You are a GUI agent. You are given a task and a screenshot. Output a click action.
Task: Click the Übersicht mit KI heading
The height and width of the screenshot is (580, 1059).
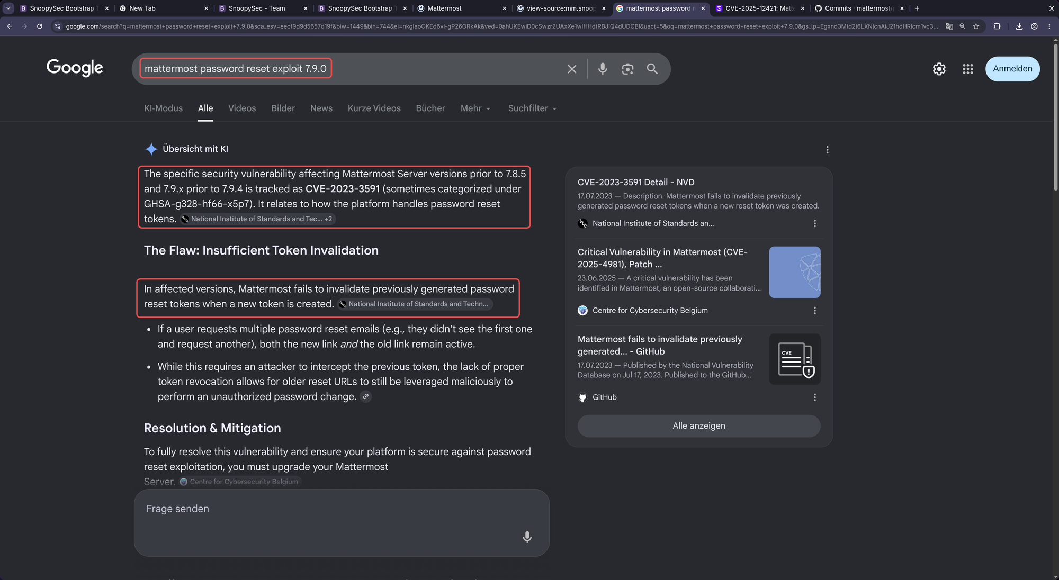click(195, 149)
